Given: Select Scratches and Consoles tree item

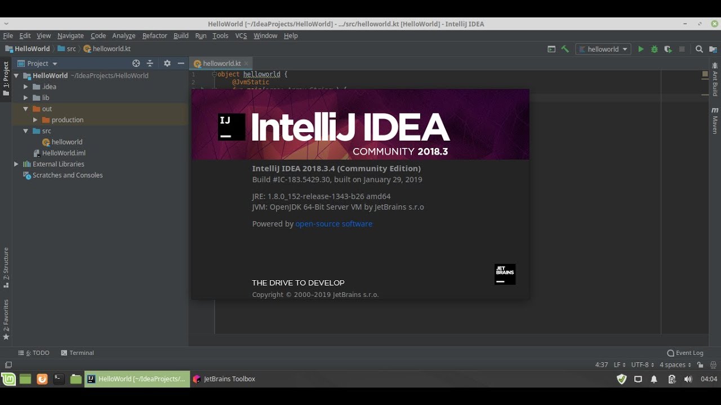Looking at the screenshot, I should [x=68, y=175].
